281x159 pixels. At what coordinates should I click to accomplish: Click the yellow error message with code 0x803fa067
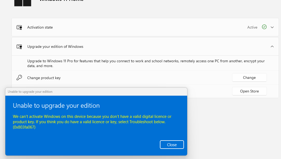[x=92, y=122]
